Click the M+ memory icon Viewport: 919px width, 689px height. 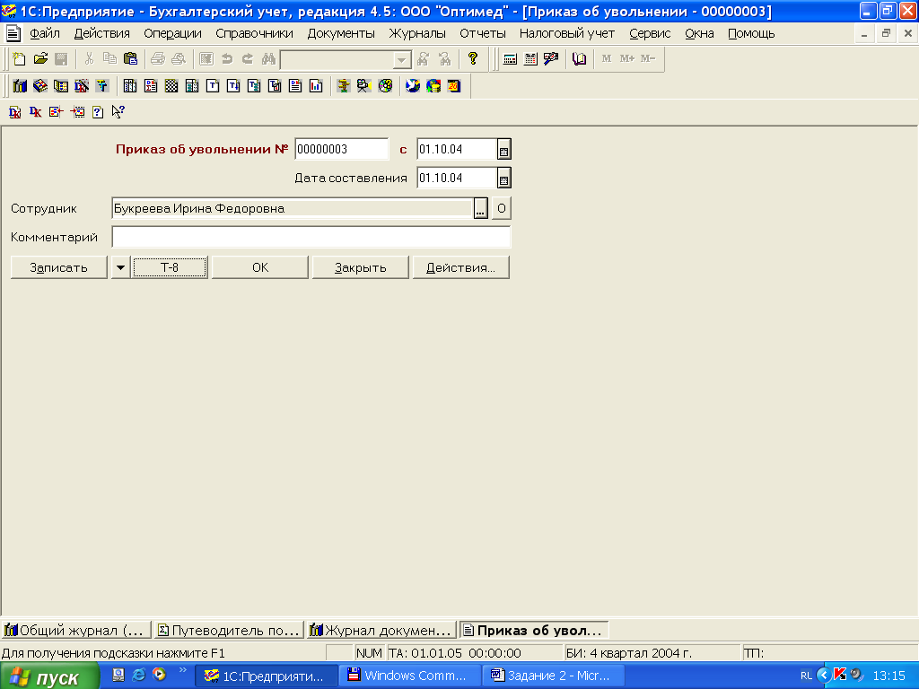[627, 58]
